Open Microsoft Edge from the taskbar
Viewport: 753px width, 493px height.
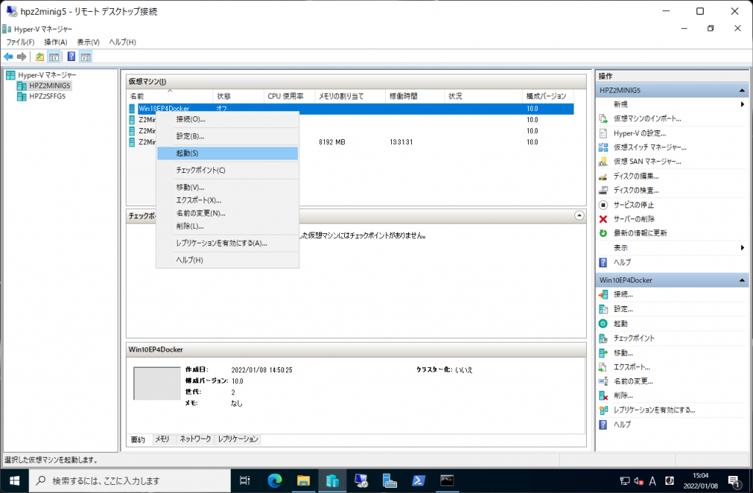pos(274,480)
